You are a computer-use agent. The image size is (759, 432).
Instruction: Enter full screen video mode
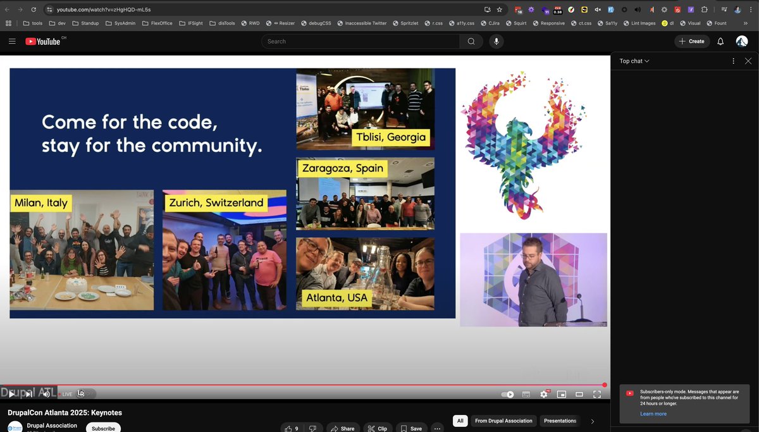click(x=596, y=394)
